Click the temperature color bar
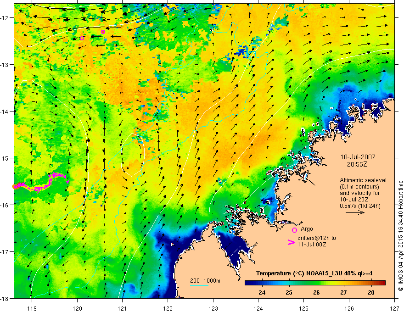 pos(315,283)
